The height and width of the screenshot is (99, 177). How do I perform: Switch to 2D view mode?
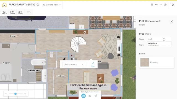click(84, 96)
